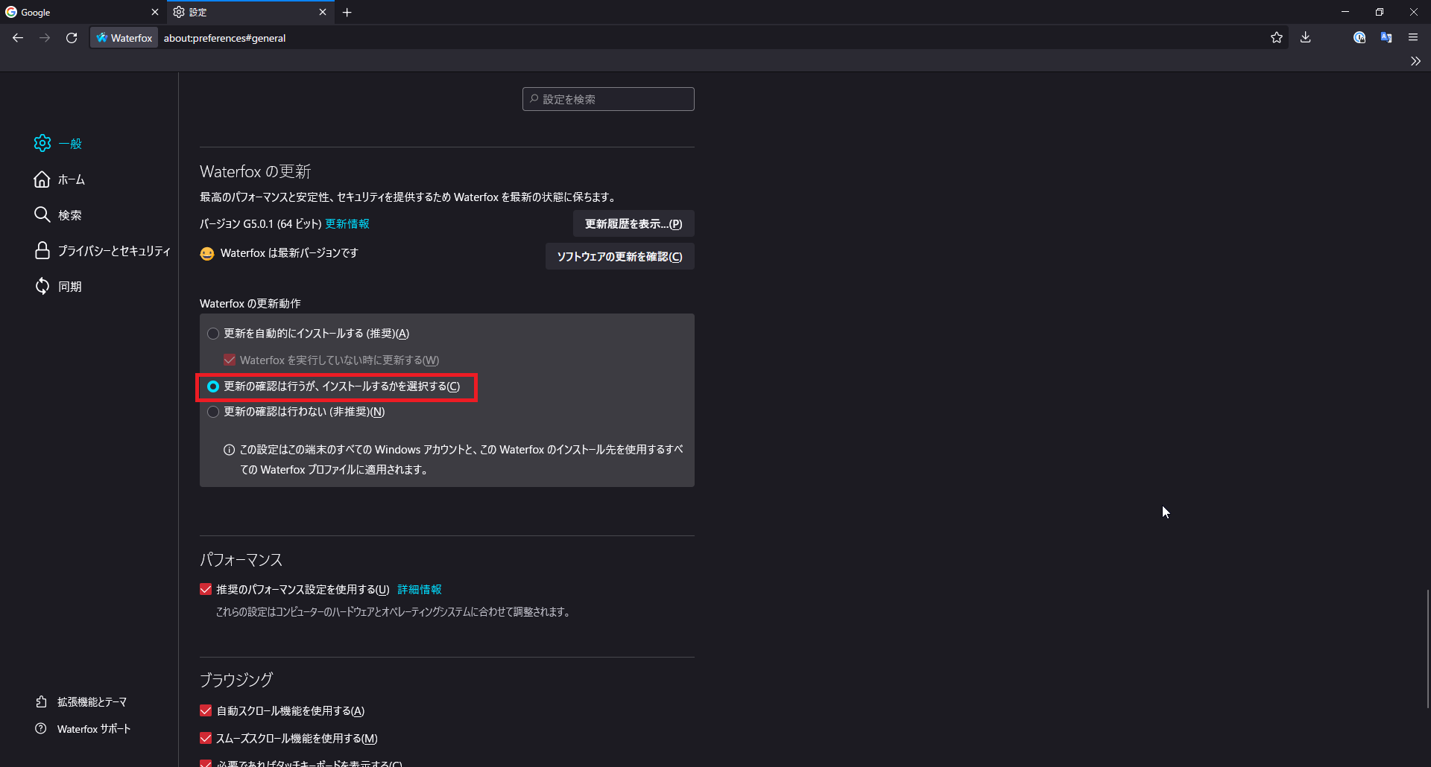The image size is (1431, 767).
Task: Click the page vertical scrollbar thumb
Action: coord(1427,648)
